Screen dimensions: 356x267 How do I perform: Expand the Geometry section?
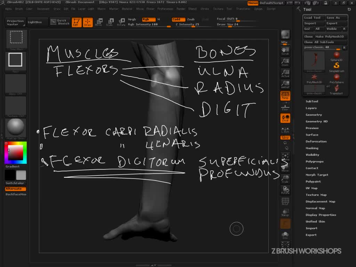(x=314, y=115)
